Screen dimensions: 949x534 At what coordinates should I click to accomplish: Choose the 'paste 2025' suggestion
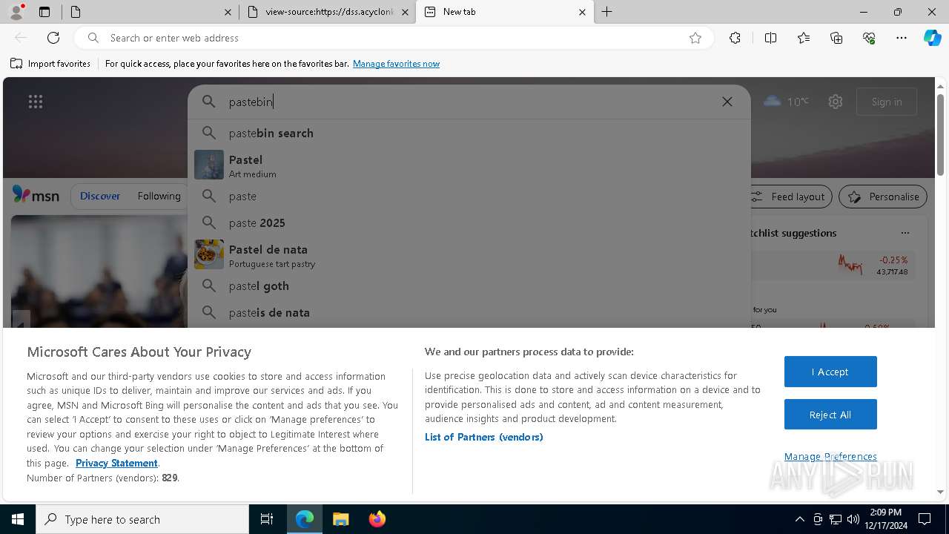point(469,222)
